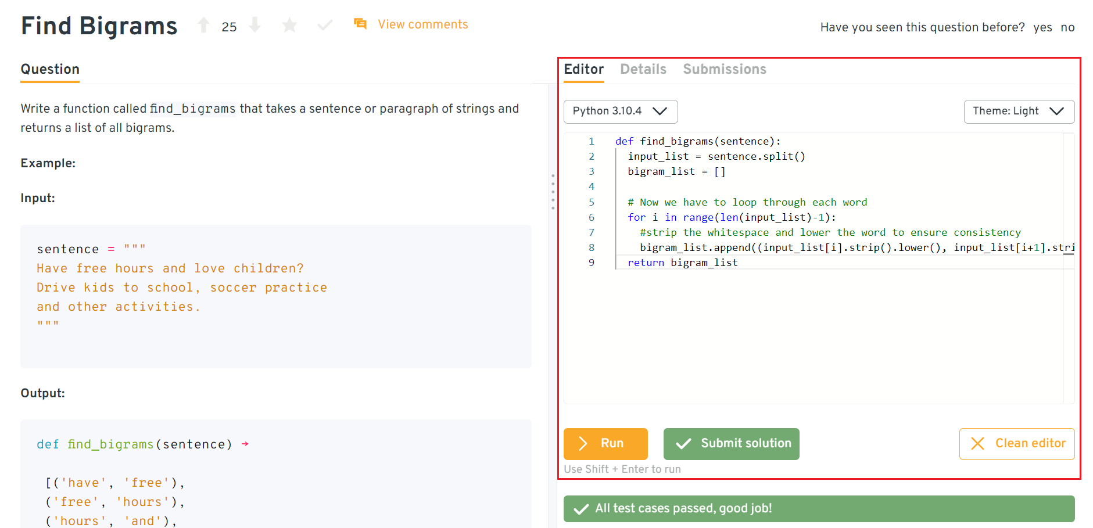1093x528 pixels.
Task: Click the return bigram_list code line
Action: [x=682, y=263]
